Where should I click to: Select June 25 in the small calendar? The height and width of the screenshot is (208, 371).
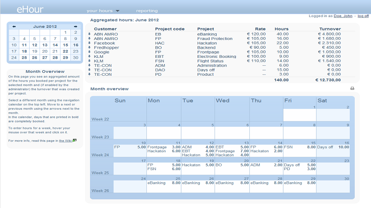[x=24, y=58]
